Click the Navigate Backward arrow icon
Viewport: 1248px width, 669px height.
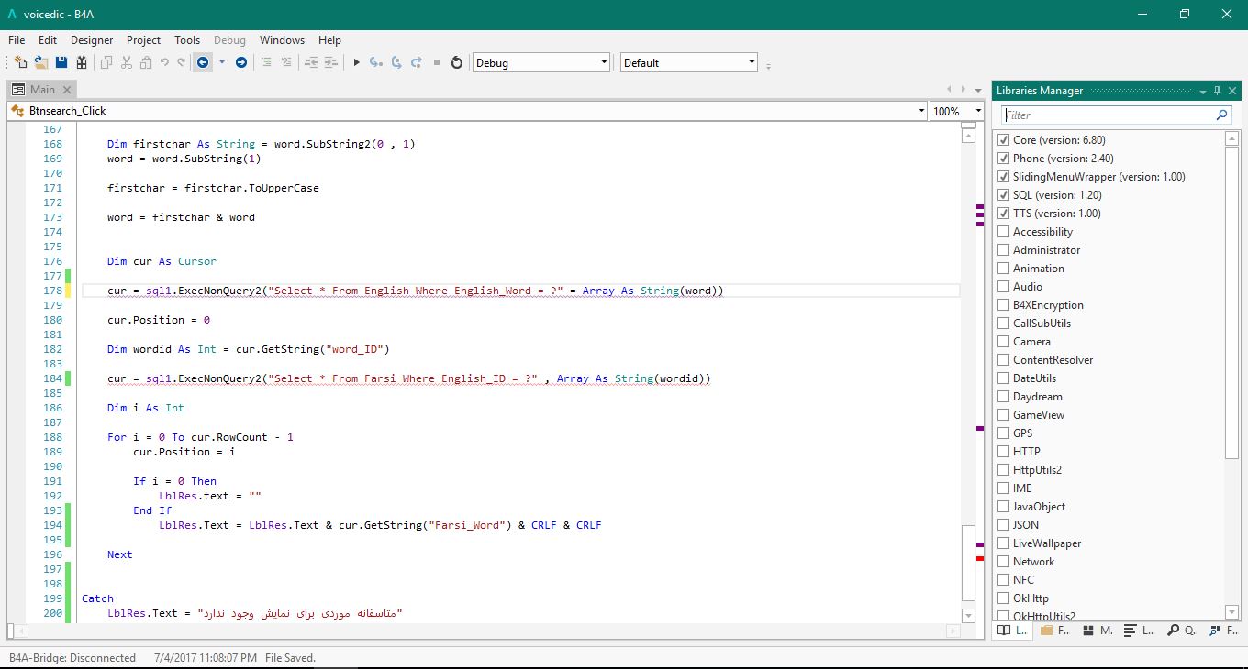click(203, 62)
